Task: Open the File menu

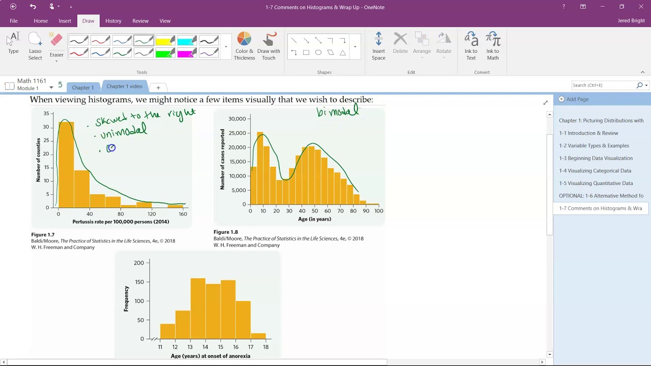Action: (14, 21)
